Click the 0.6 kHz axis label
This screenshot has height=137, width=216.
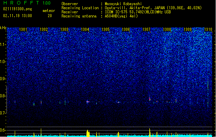pos(3,130)
